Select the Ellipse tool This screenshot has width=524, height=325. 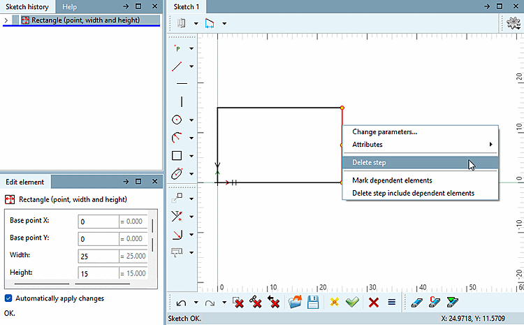pyautogui.click(x=177, y=173)
